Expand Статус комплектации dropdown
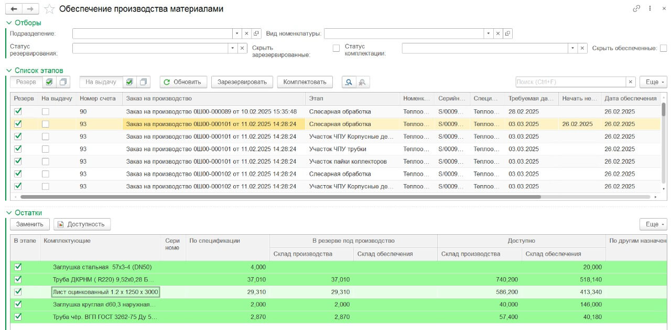 coord(572,48)
